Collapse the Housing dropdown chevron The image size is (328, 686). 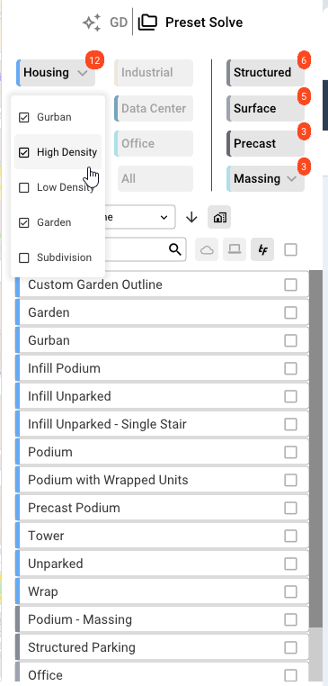pyautogui.click(x=83, y=73)
